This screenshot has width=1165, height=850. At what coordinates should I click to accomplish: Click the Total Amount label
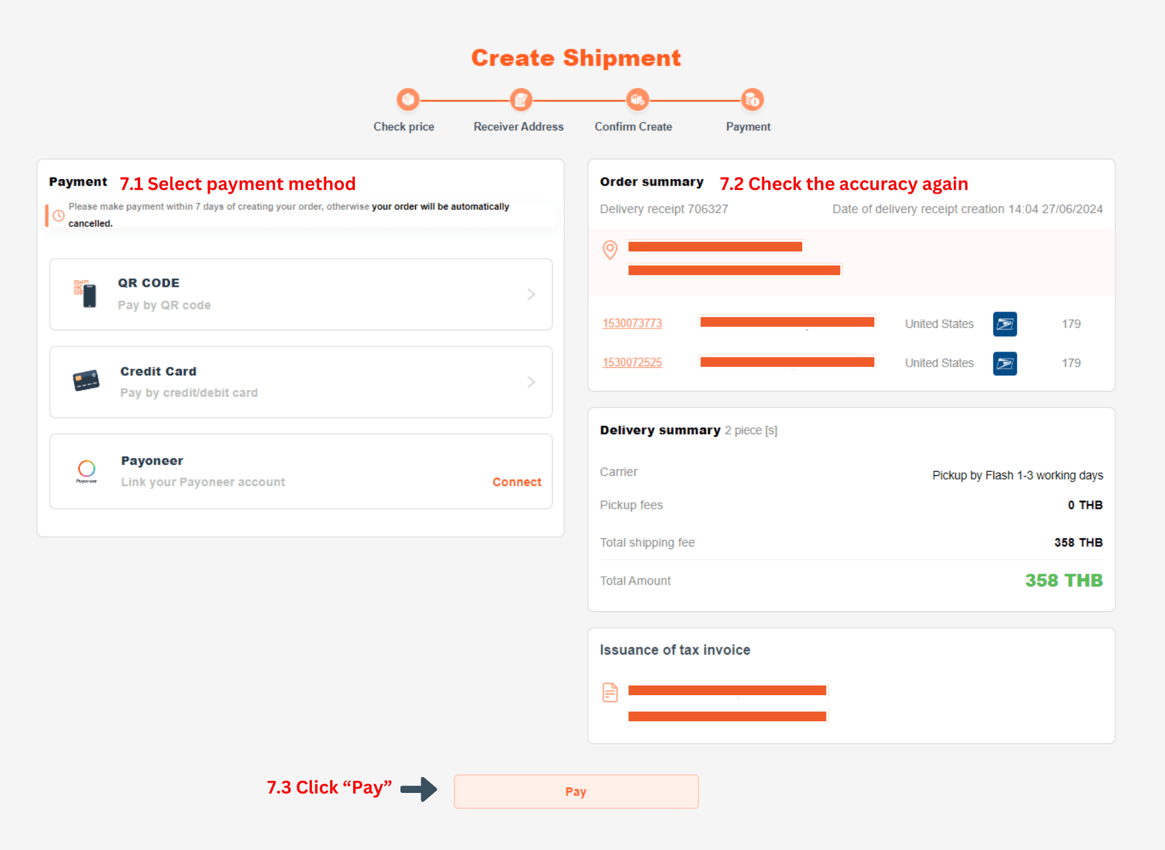click(635, 581)
